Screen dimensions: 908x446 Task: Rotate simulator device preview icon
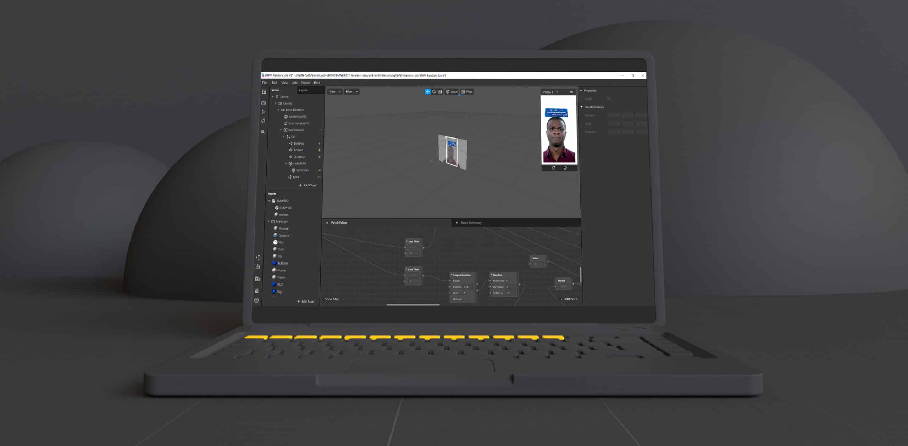[565, 168]
